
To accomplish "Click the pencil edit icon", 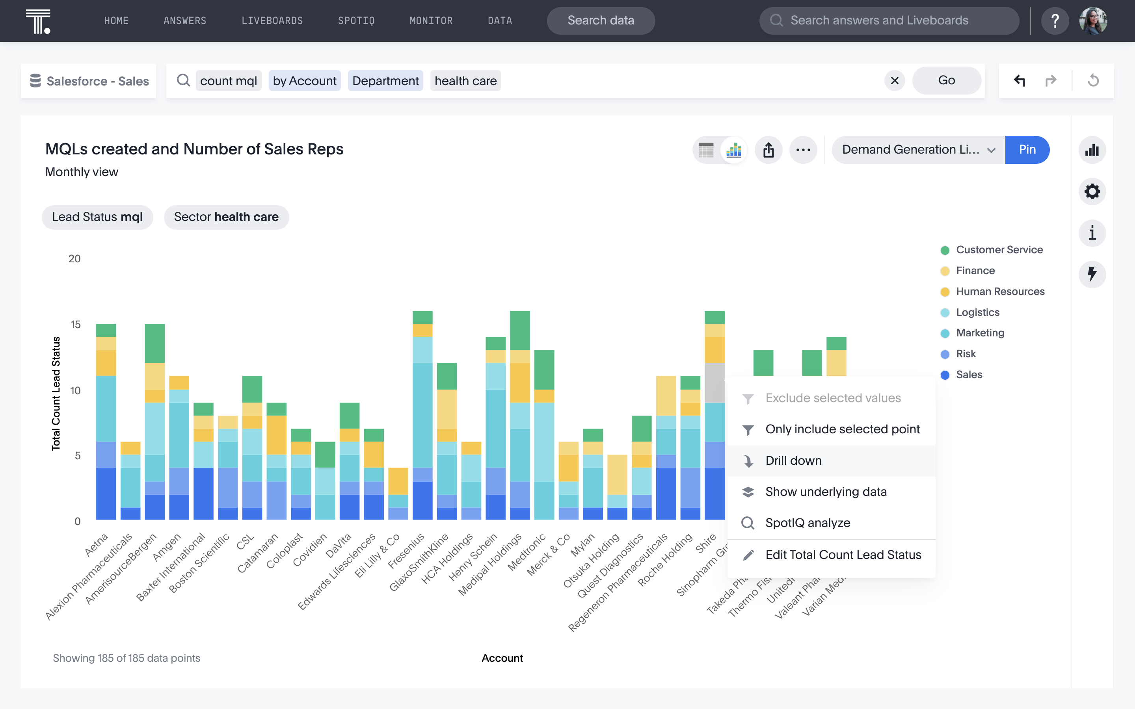I will pos(748,555).
